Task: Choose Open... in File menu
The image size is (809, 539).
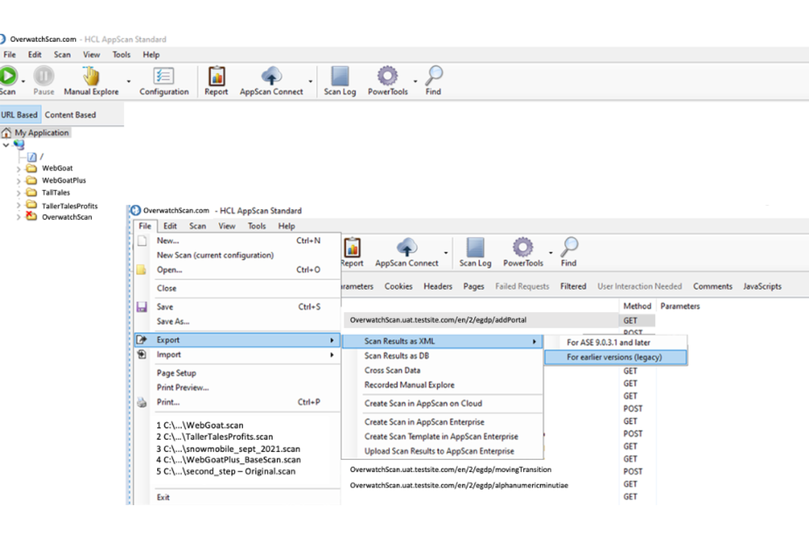Action: (x=237, y=270)
